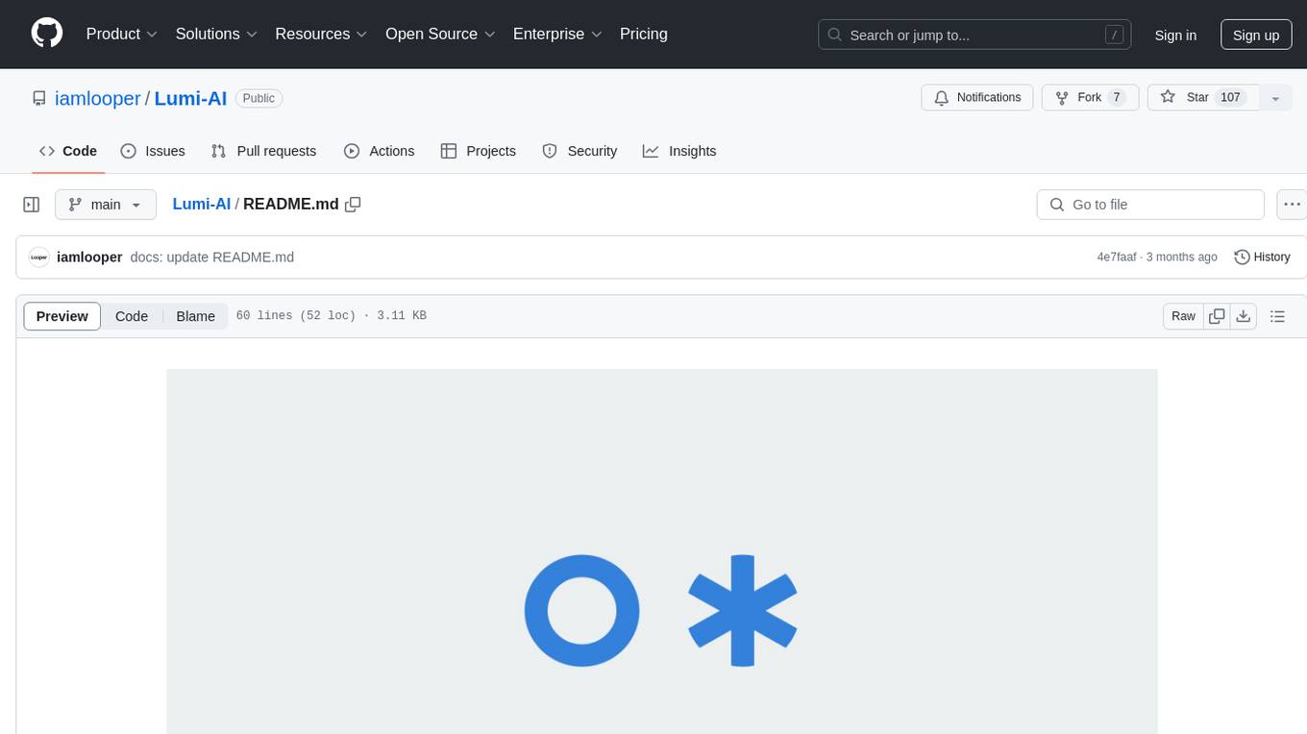This screenshot has height=734, width=1307.
Task: Open the Sign up button
Action: coord(1256,35)
